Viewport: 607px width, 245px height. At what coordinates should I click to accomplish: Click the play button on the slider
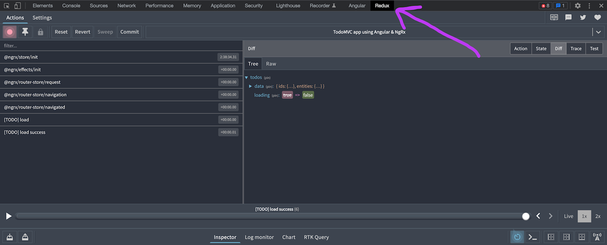click(x=9, y=216)
